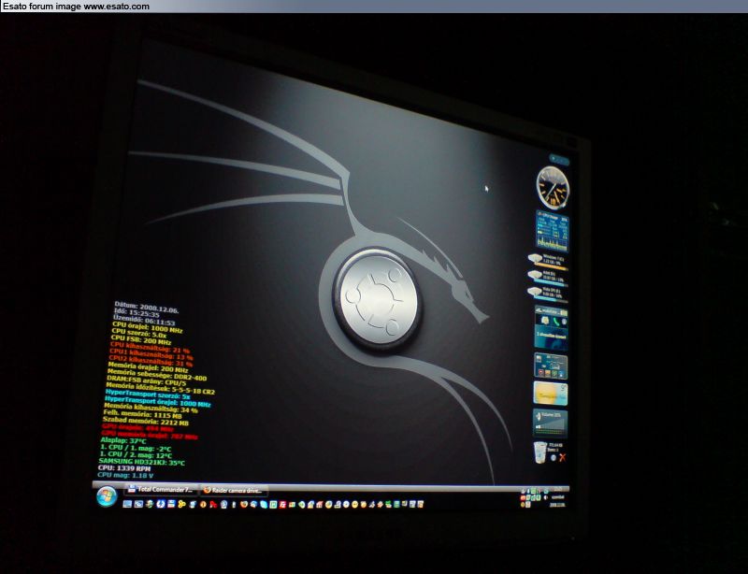Select 'Szabad memória: 2212 MB' line
This screenshot has height=574, width=748.
(x=146, y=422)
